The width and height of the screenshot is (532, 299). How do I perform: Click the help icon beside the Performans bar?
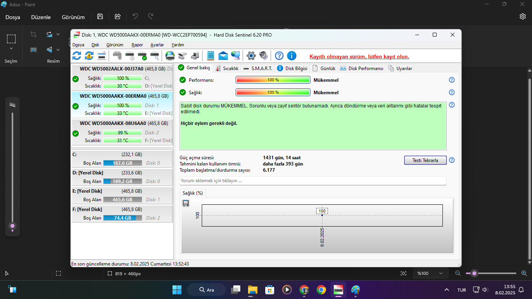tap(452, 80)
